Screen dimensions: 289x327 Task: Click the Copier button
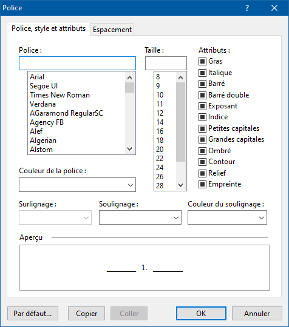[x=86, y=314]
